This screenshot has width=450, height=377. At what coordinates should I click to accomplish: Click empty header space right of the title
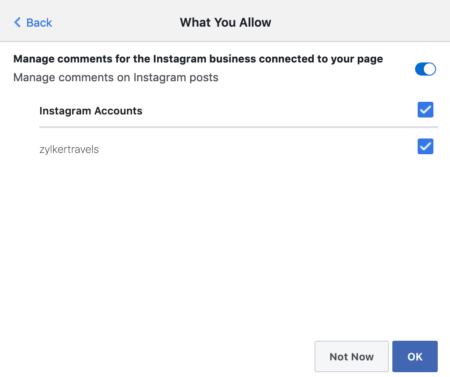point(358,23)
